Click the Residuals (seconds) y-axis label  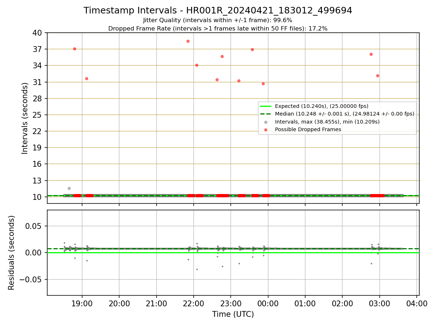[12, 253]
